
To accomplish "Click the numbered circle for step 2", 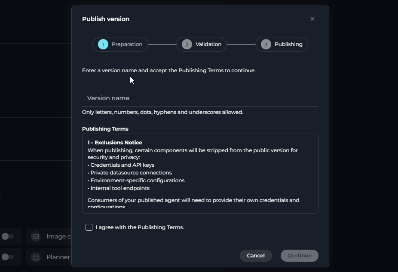I will tap(187, 44).
